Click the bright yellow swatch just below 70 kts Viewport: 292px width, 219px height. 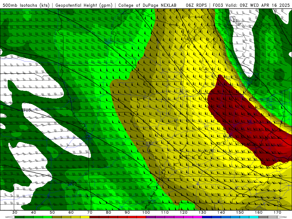(x=85, y=217)
